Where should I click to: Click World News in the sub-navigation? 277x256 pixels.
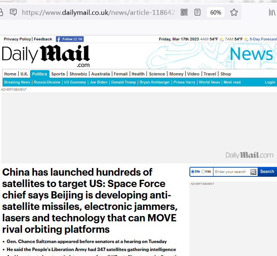point(210,82)
